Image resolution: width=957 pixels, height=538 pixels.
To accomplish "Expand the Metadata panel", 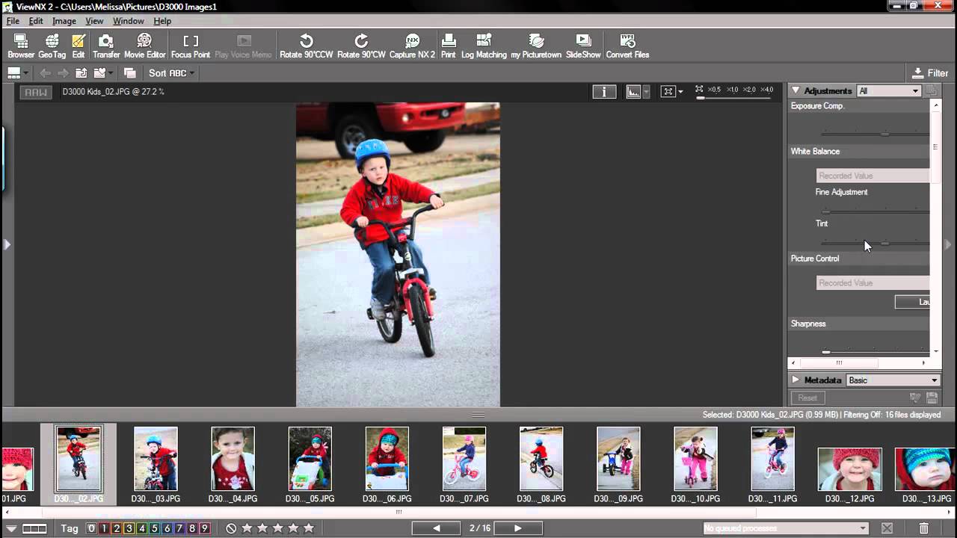I will pos(796,380).
